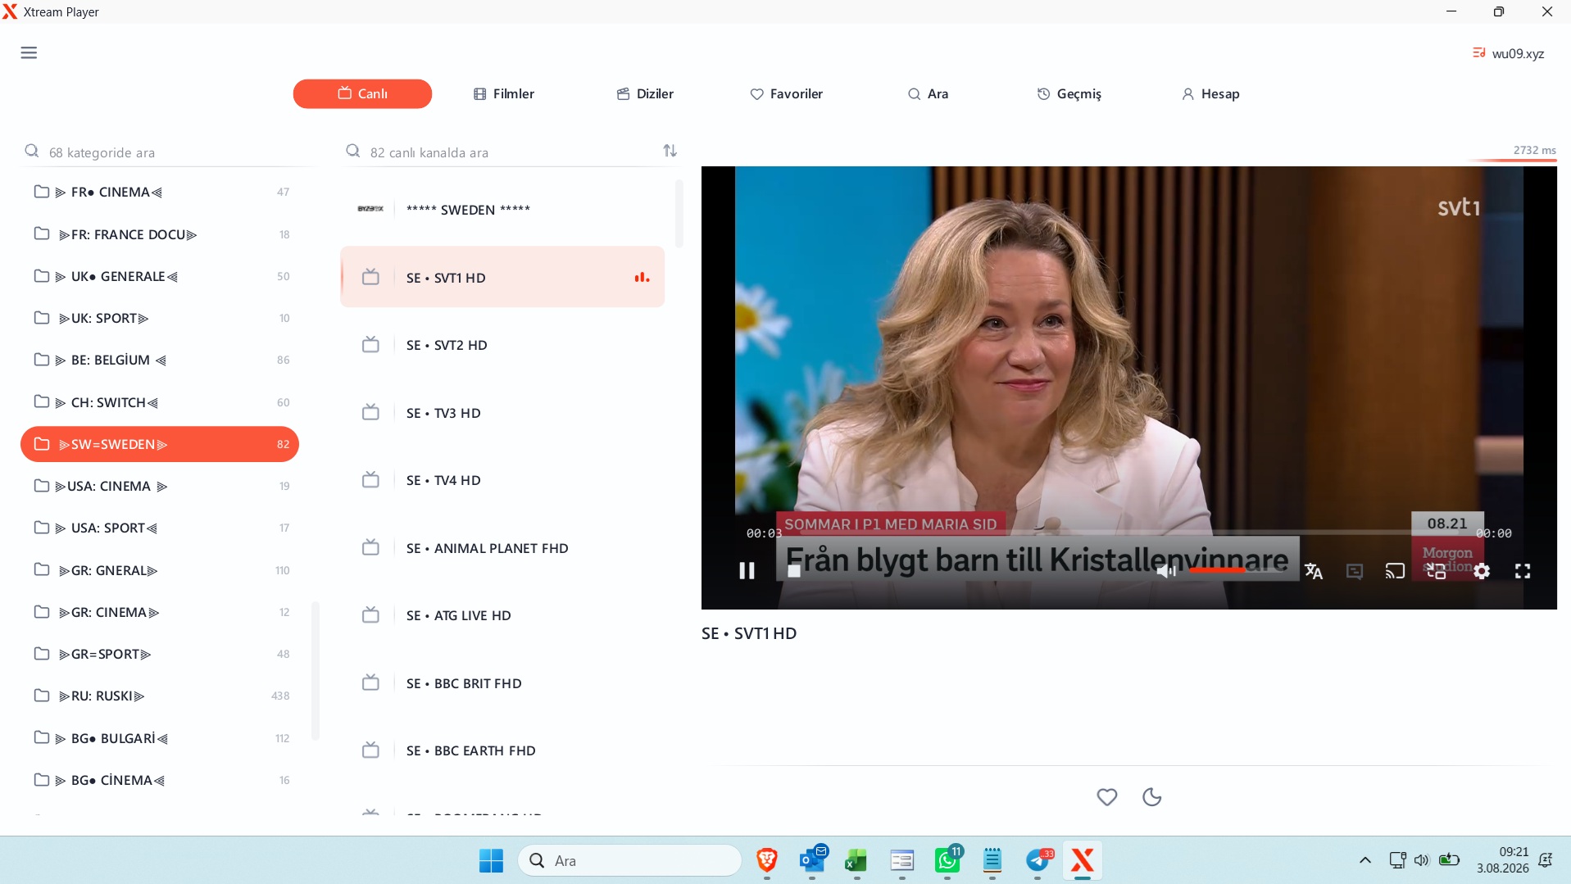Screen dimensions: 1571x884
Task: Select the GR: CINEMA category
Action: 160,612
